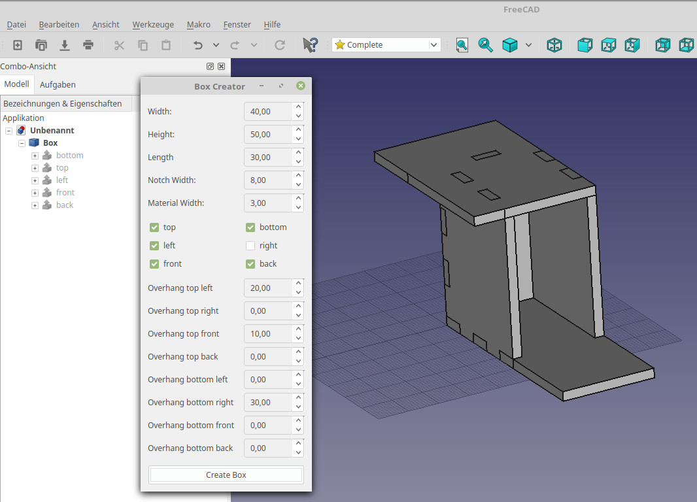Enable the right side checkbox

250,246
